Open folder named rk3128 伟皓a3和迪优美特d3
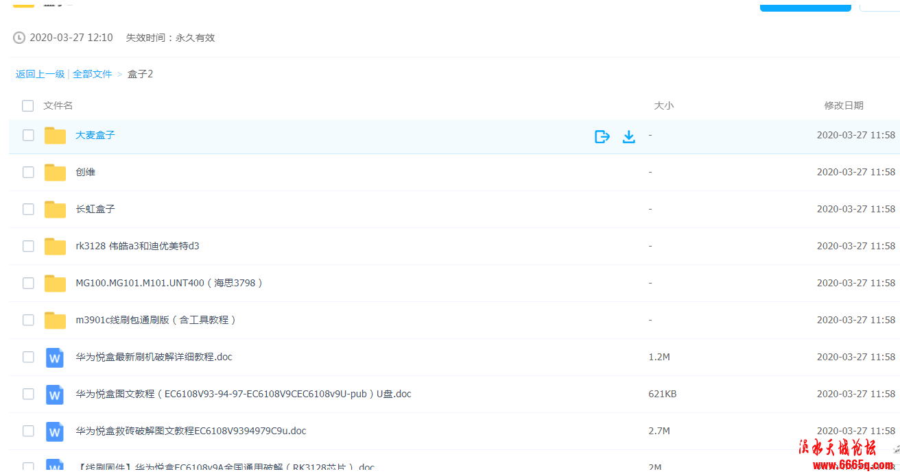900x476 pixels. tap(137, 246)
